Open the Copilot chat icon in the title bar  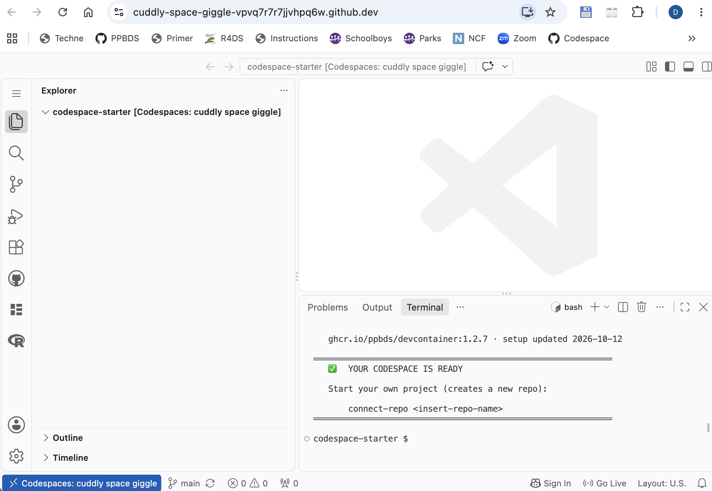click(x=488, y=67)
